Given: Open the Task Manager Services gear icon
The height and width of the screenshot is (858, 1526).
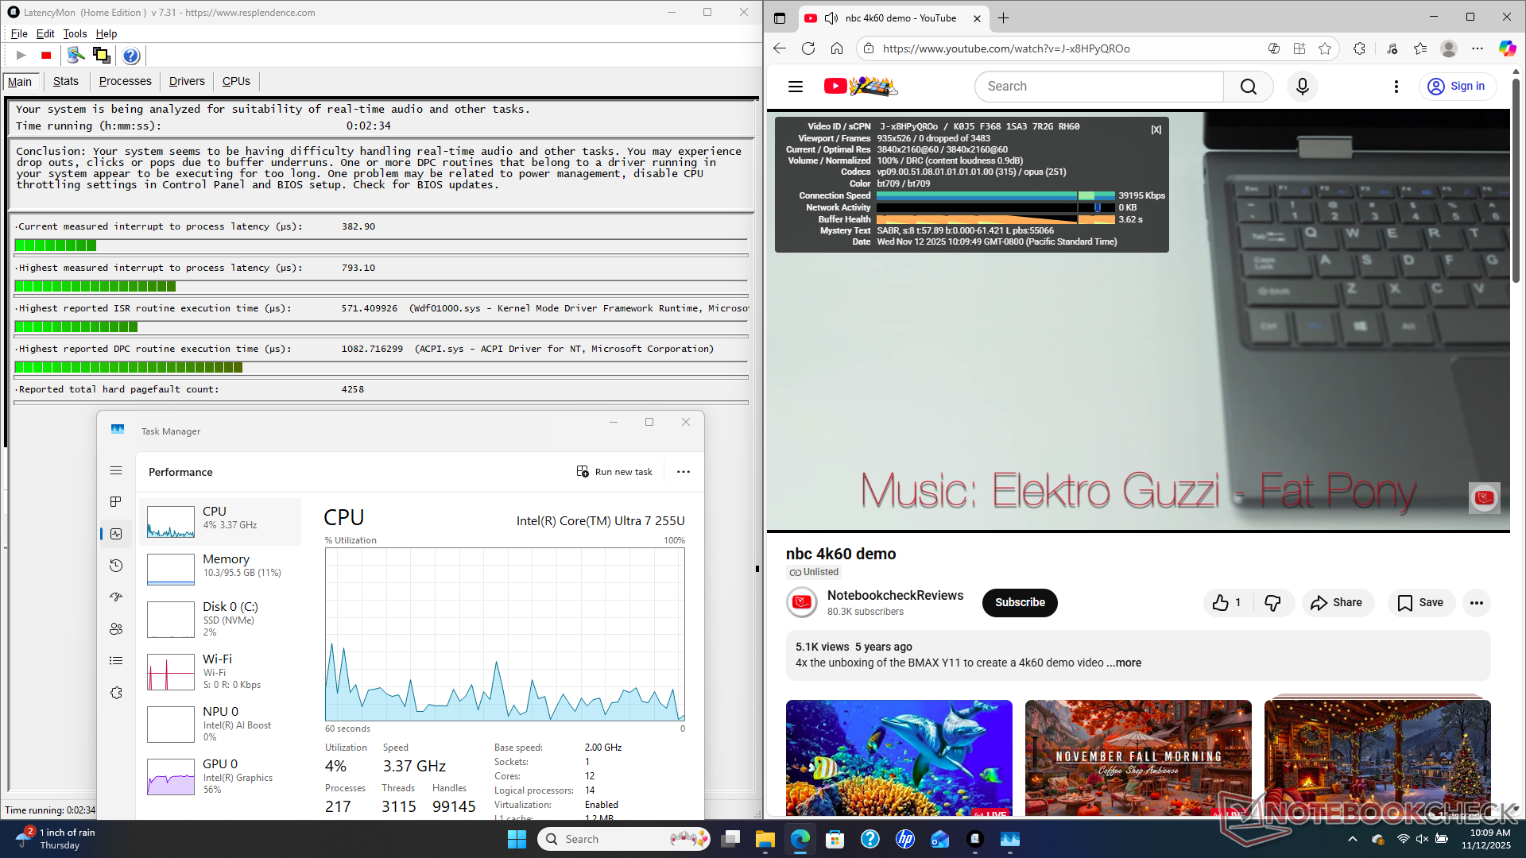Looking at the screenshot, I should pos(116,693).
